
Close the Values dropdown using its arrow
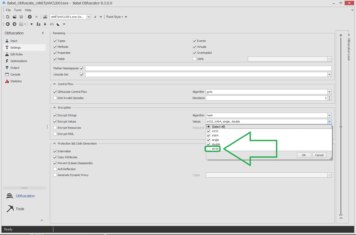click(329, 122)
